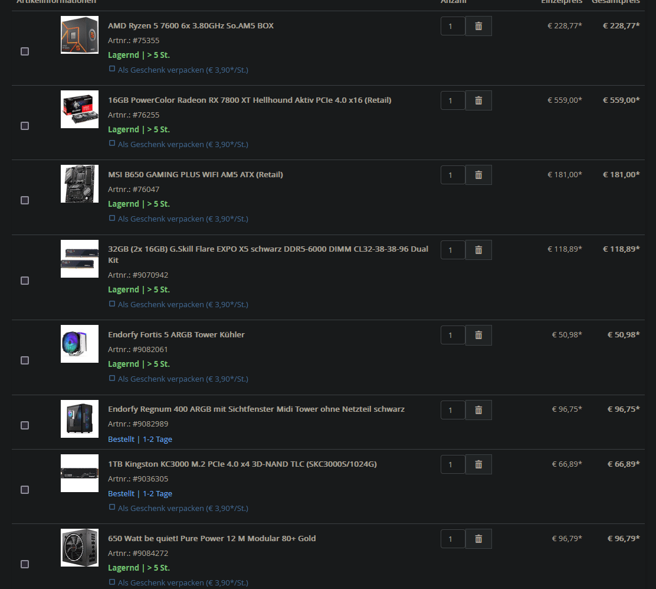
Task: Focus quantity input of Kingston KC3000 SSD
Action: (452, 464)
